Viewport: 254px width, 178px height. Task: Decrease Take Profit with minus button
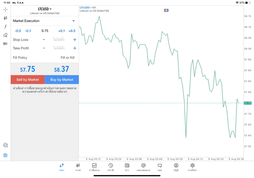point(44,48)
